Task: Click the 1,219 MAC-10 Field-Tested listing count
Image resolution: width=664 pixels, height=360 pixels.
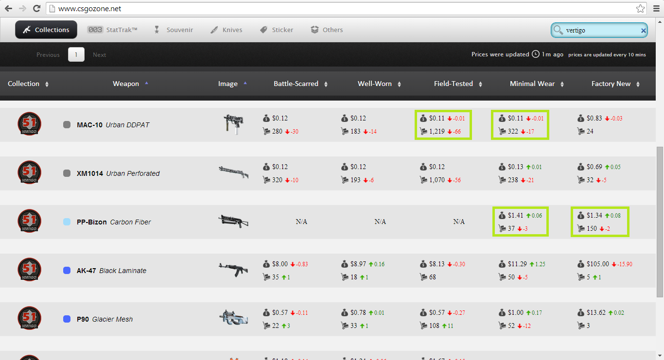Action: click(437, 131)
